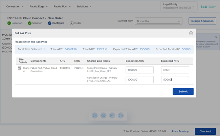Click Total NRC value 73529.41
The image size is (220, 136).
pos(102,49)
